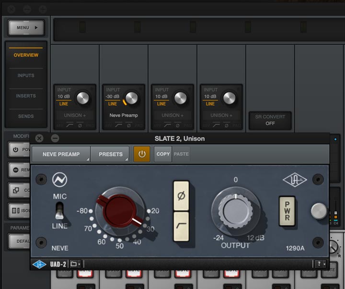The width and height of the screenshot is (345, 289).
Task: Toggle low-cut filter on the Neve Preamp channel strip
Action: pyautogui.click(x=118, y=125)
